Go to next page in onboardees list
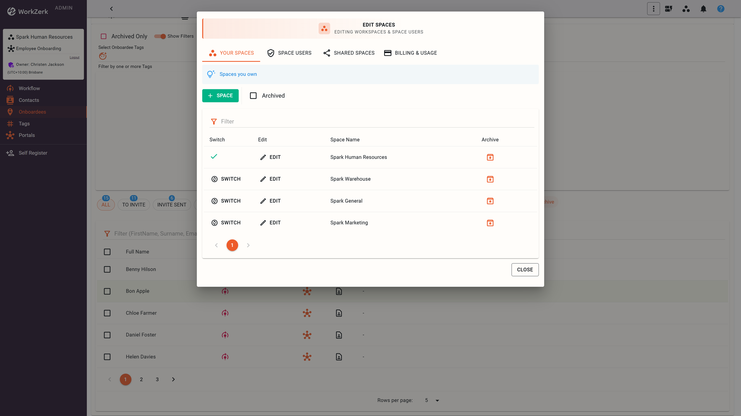Image resolution: width=741 pixels, height=416 pixels. [x=173, y=379]
